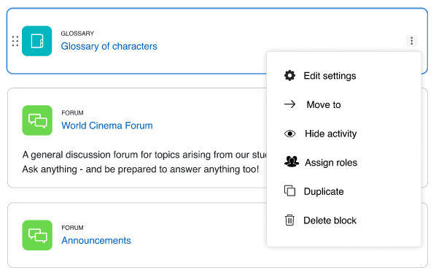This screenshot has width=436, height=273.
Task: Click the people icon for Assign roles
Action: click(x=292, y=161)
